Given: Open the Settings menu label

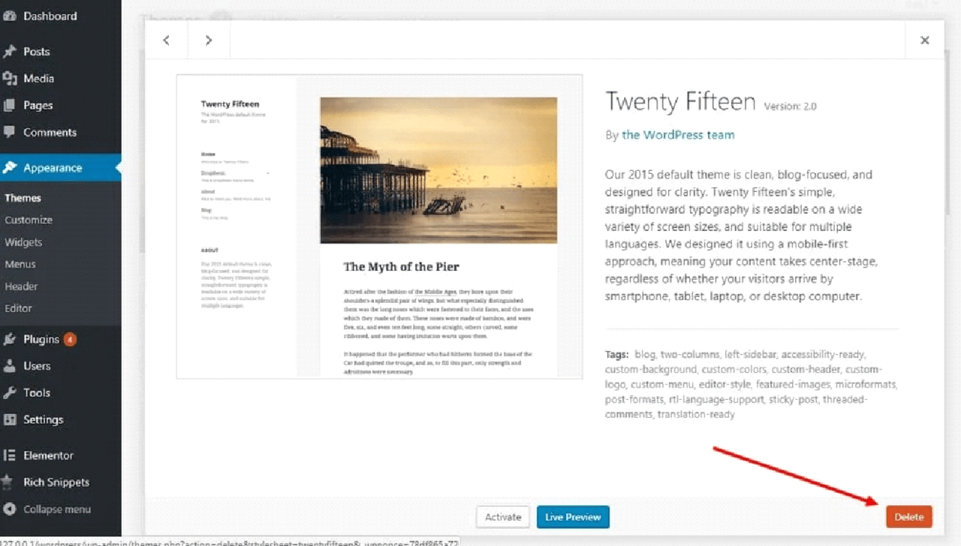Looking at the screenshot, I should click(x=44, y=419).
